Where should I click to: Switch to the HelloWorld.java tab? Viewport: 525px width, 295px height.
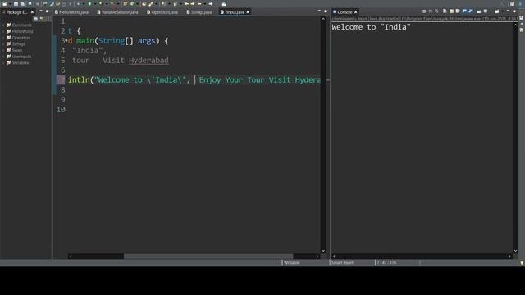tap(71, 12)
